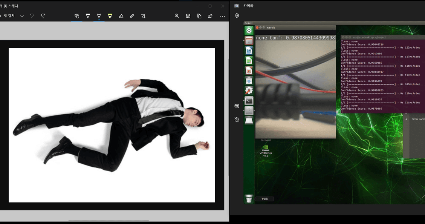Select the yellow highlighter tool
Screen dimensions: 425x224
tap(110, 16)
